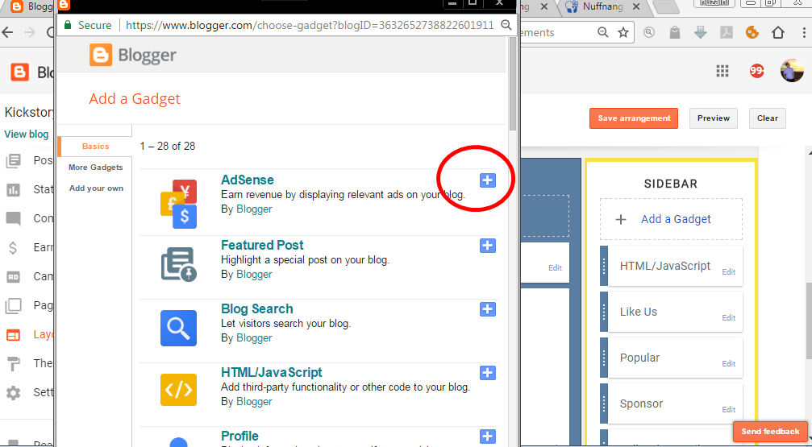Edit the Popular sidebar gadget
The width and height of the screenshot is (812, 447).
(728, 364)
